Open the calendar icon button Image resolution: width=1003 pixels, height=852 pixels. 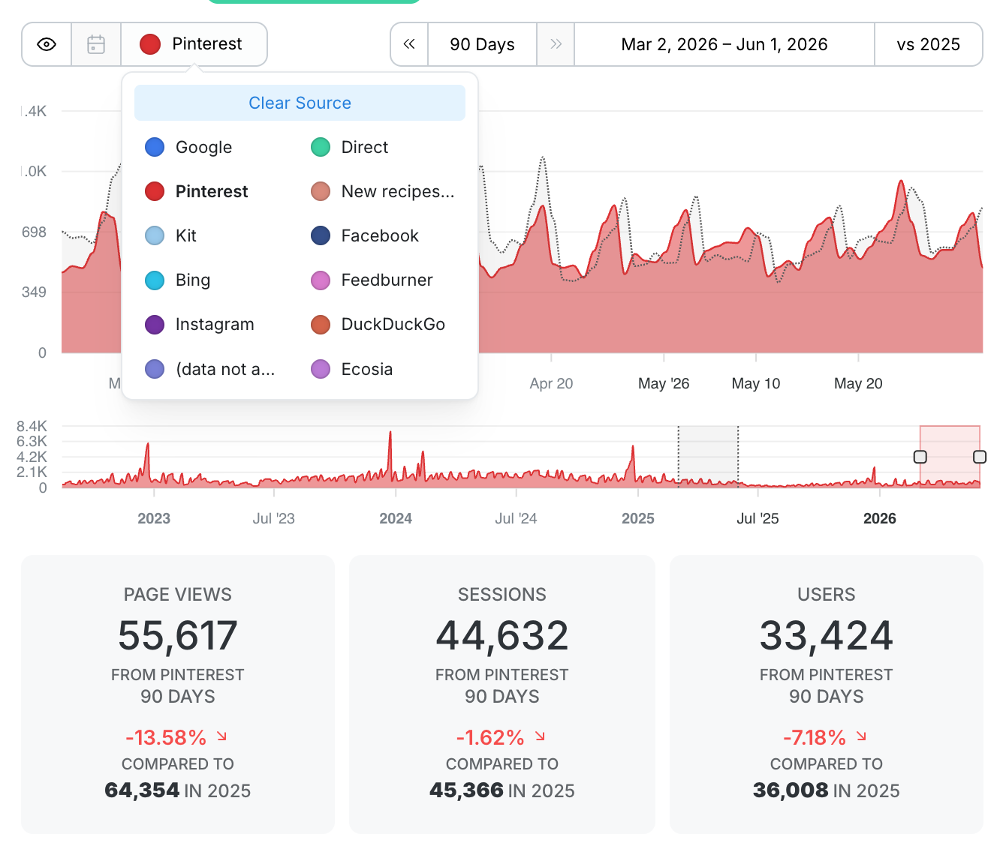pyautogui.click(x=96, y=44)
